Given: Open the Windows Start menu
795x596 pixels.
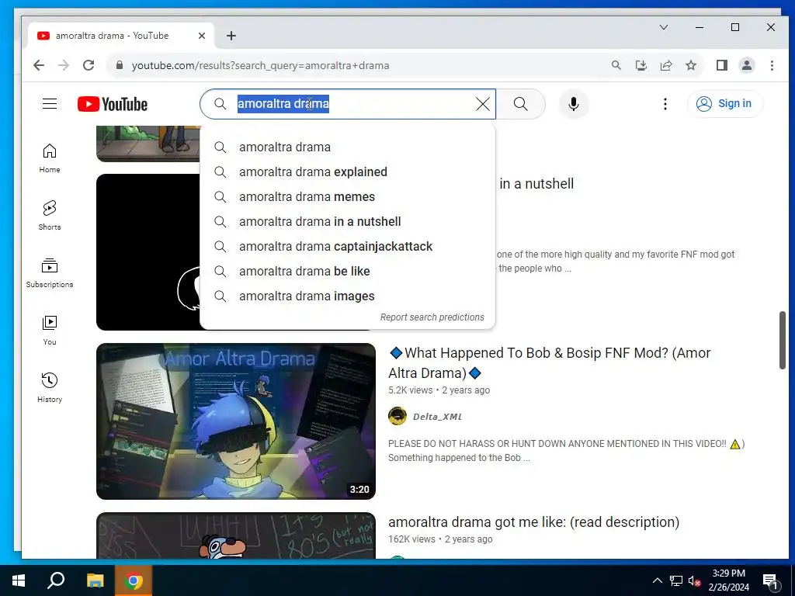Looking at the screenshot, I should [19, 580].
